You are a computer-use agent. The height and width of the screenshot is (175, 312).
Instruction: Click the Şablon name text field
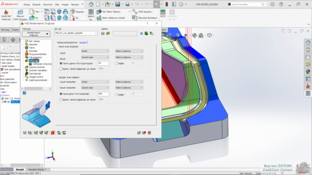125,34
